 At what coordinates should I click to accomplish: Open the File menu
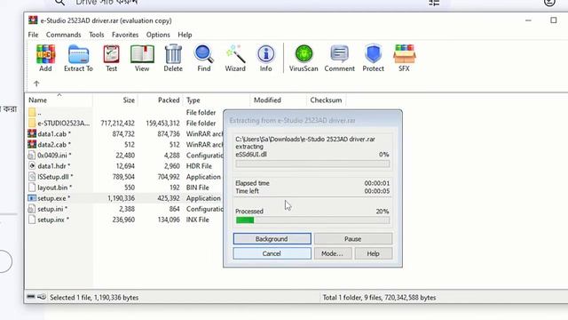coord(33,35)
